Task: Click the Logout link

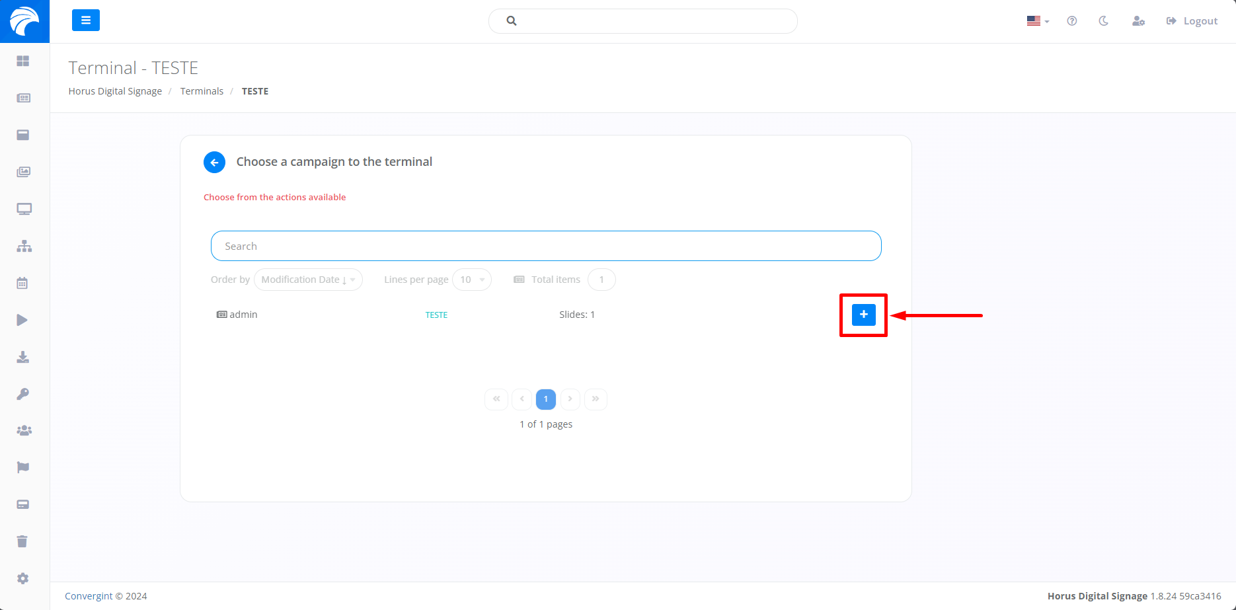Action: 1192,21
